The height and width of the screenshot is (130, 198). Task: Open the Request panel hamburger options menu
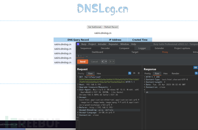point(139,73)
